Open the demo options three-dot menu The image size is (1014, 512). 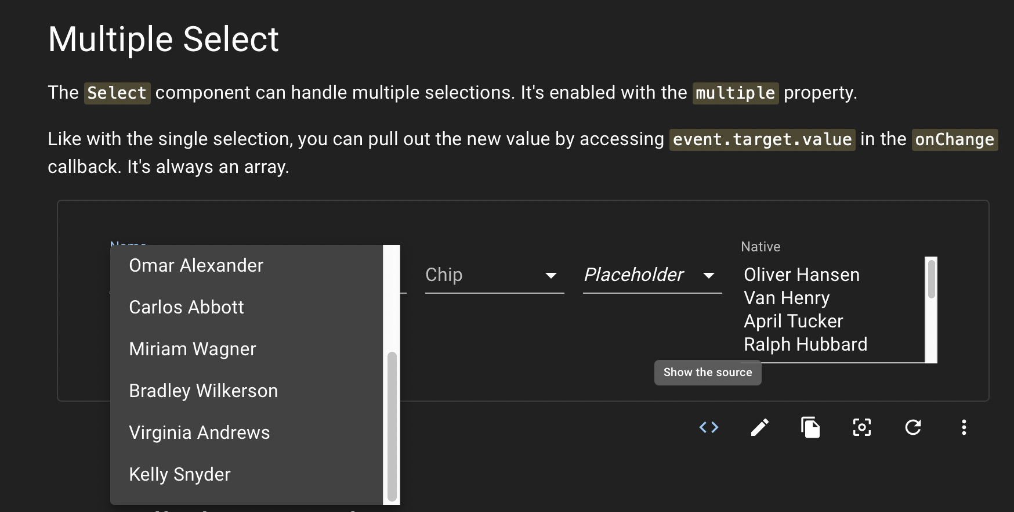[964, 428]
